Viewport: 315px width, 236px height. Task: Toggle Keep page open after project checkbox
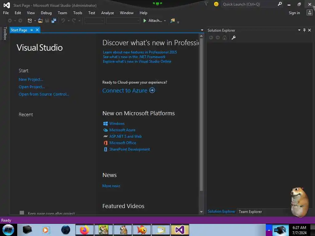22,213
